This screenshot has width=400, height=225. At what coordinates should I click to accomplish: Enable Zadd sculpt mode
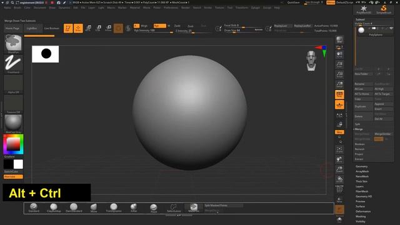pyautogui.click(x=177, y=26)
